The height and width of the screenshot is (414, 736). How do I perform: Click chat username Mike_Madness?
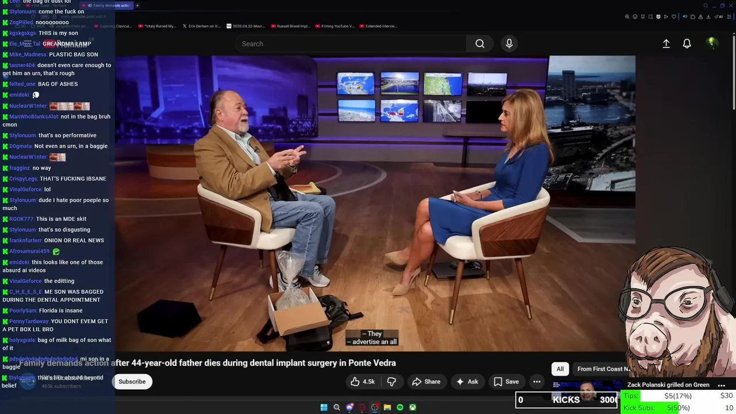click(28, 55)
